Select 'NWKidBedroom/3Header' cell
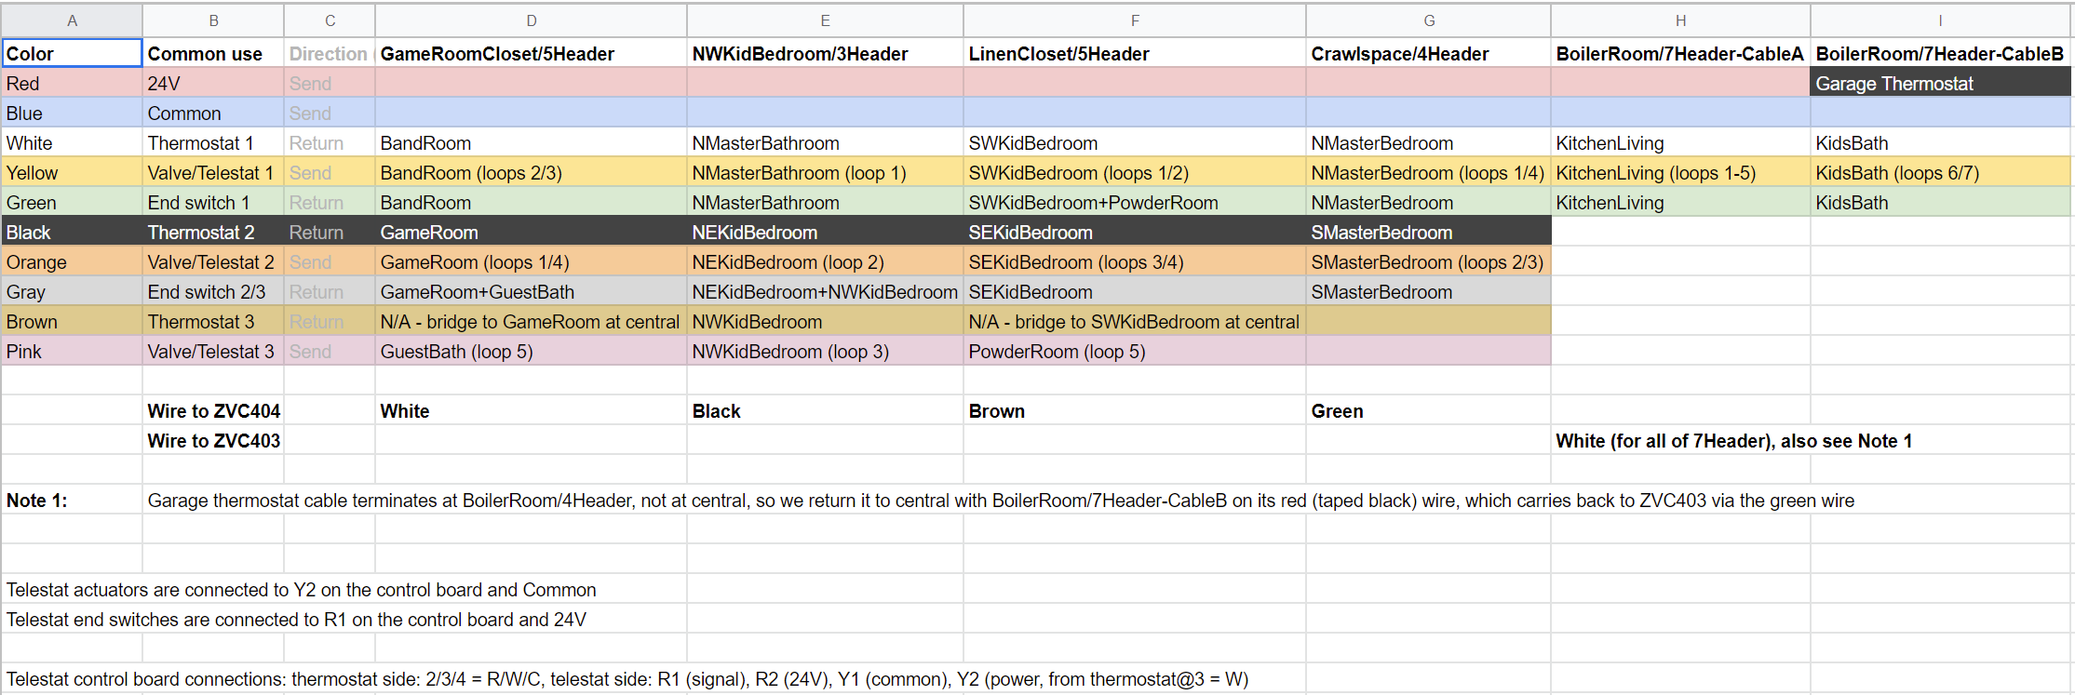This screenshot has height=695, width=2075. pyautogui.click(x=825, y=53)
